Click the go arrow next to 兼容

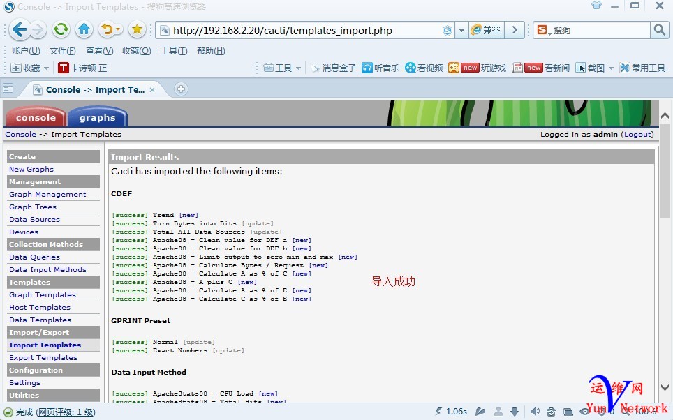515,31
